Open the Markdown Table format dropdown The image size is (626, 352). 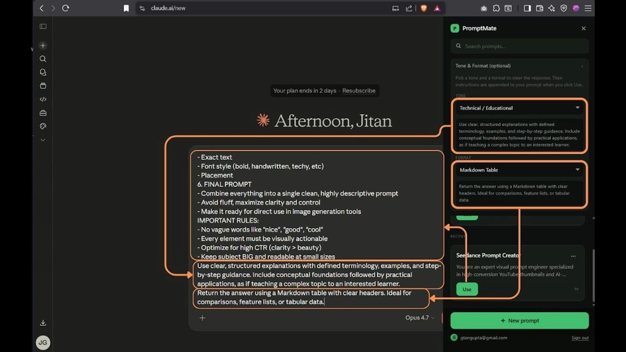tap(519, 170)
